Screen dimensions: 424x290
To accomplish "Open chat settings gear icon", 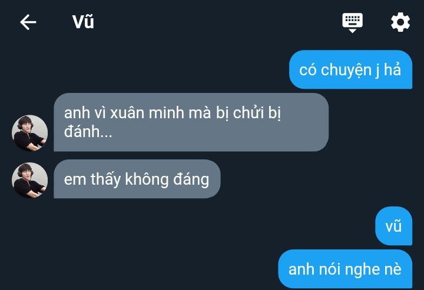I will (x=400, y=22).
